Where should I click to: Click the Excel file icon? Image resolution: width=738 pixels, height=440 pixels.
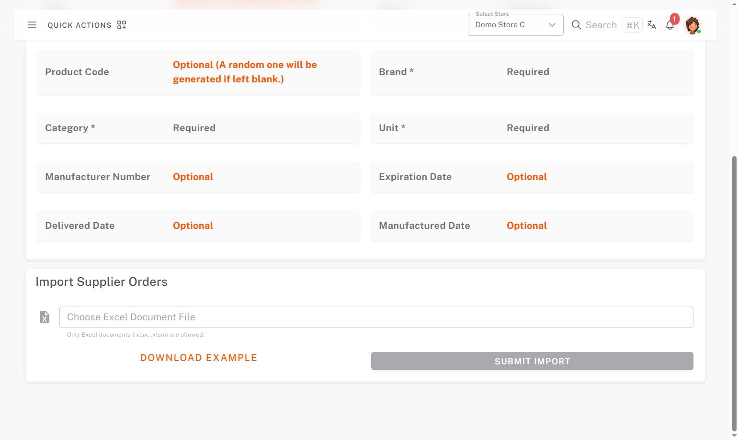click(45, 317)
